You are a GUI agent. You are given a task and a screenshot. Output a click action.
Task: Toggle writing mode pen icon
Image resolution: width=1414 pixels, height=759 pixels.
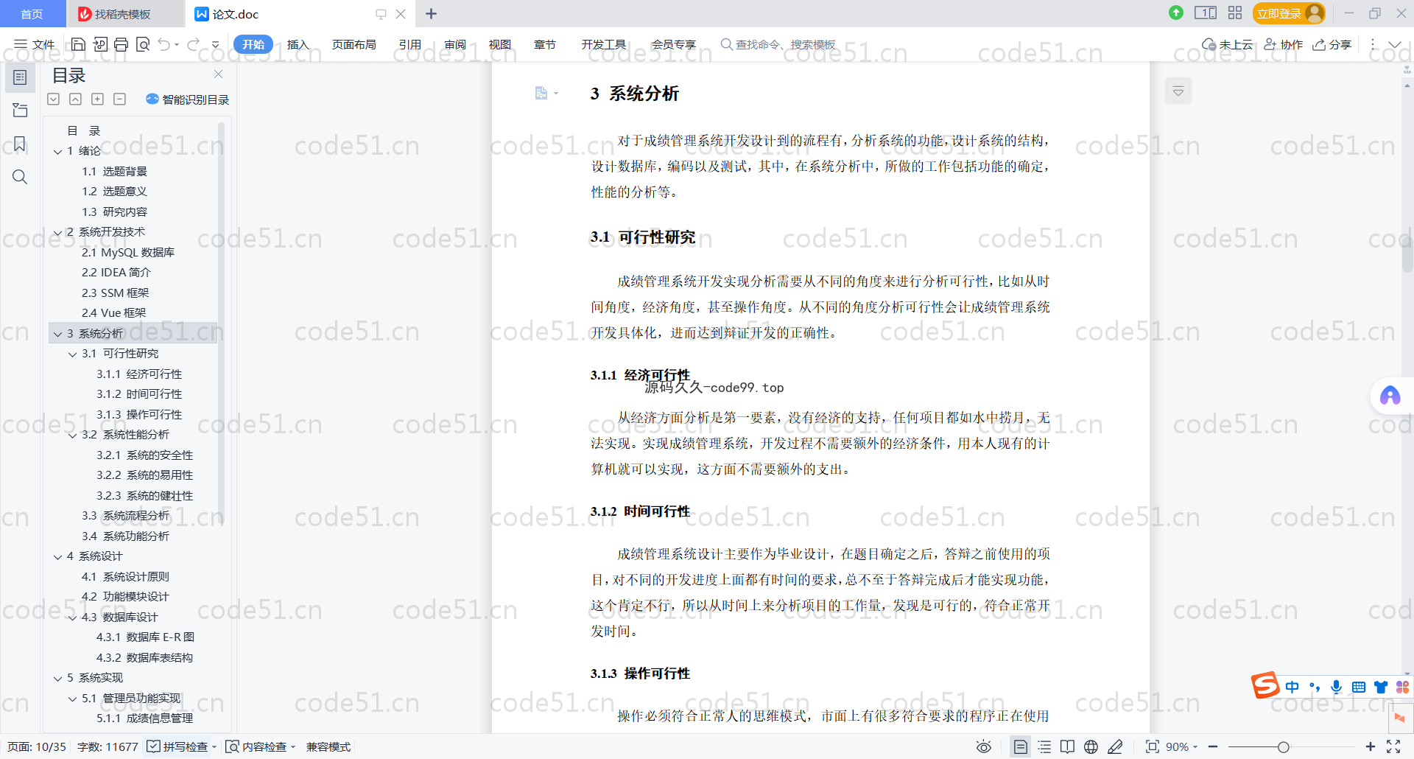(1115, 746)
